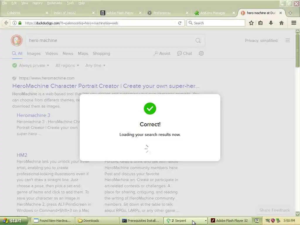Switch to the Index of /repo2 tab
Image resolution: width=300 pixels, height=225 pixels.
[x=74, y=13]
